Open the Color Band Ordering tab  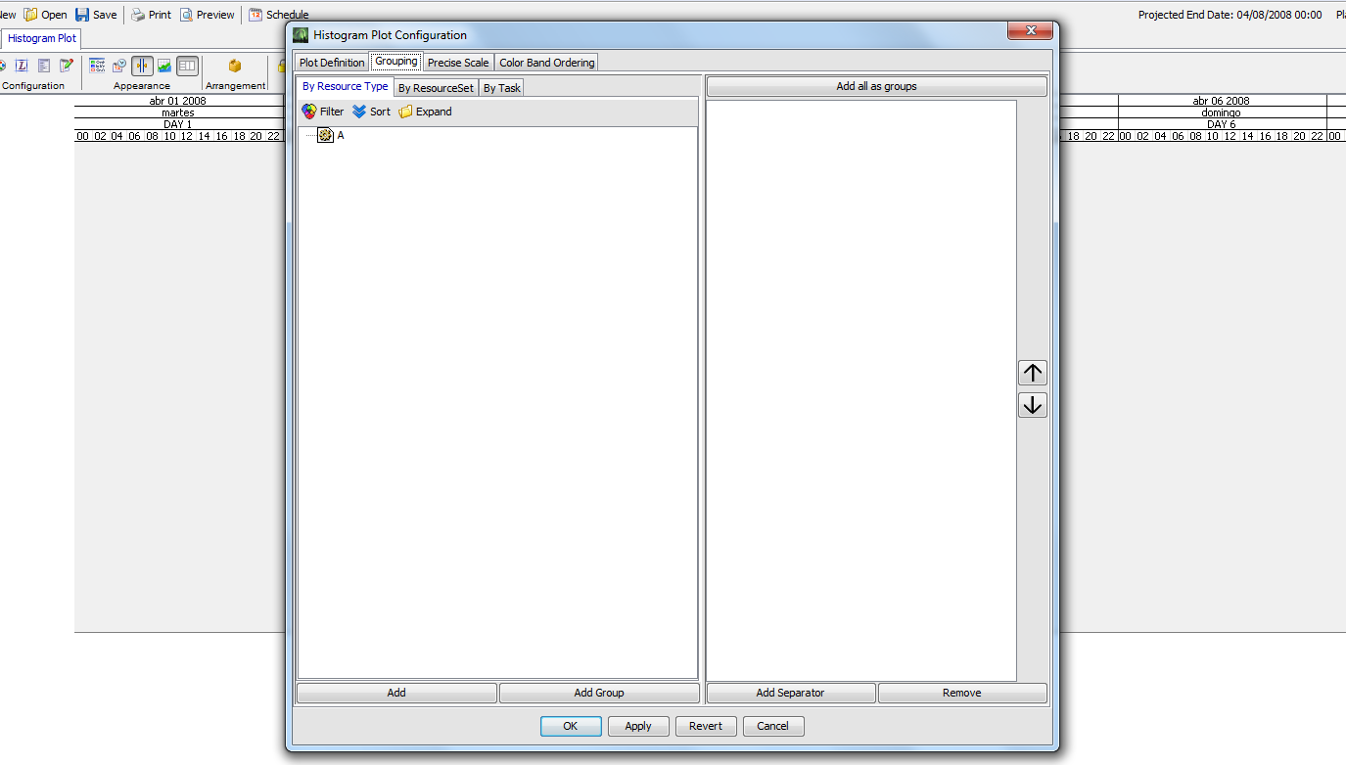[546, 63]
